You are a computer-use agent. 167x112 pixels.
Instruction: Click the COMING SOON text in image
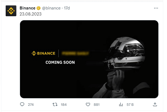60,62
